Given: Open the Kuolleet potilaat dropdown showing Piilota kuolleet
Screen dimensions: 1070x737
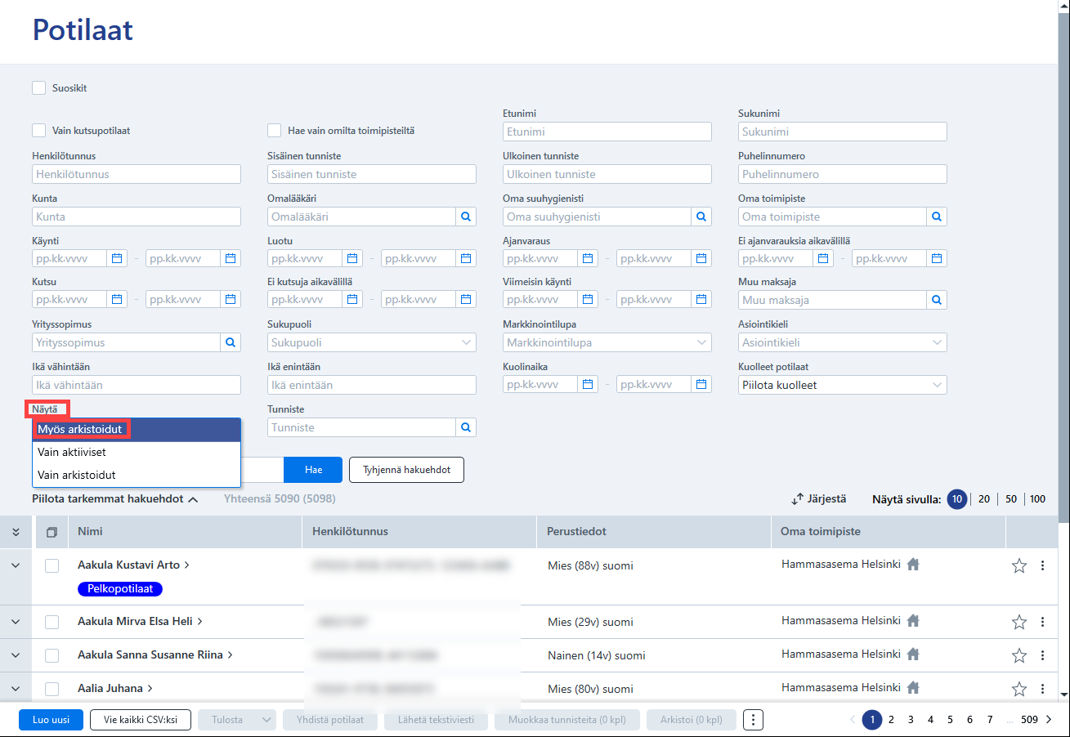Looking at the screenshot, I should [x=843, y=385].
